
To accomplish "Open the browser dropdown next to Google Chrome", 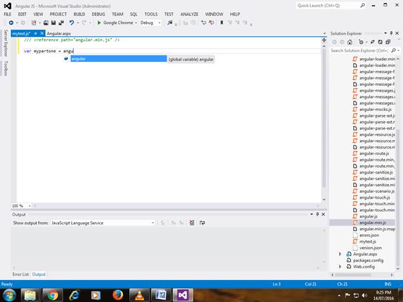I will coord(136,23).
